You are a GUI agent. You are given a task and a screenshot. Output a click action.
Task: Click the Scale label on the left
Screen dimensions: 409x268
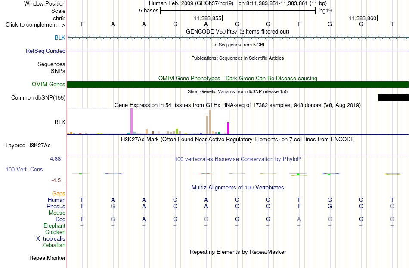(58, 11)
